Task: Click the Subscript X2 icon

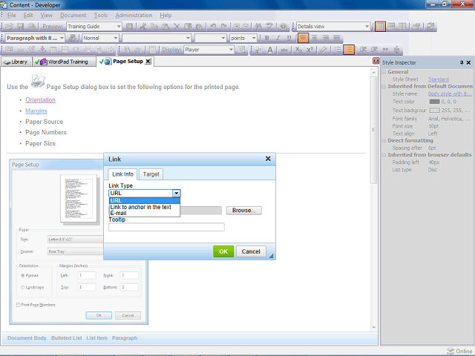Action: coord(298,50)
